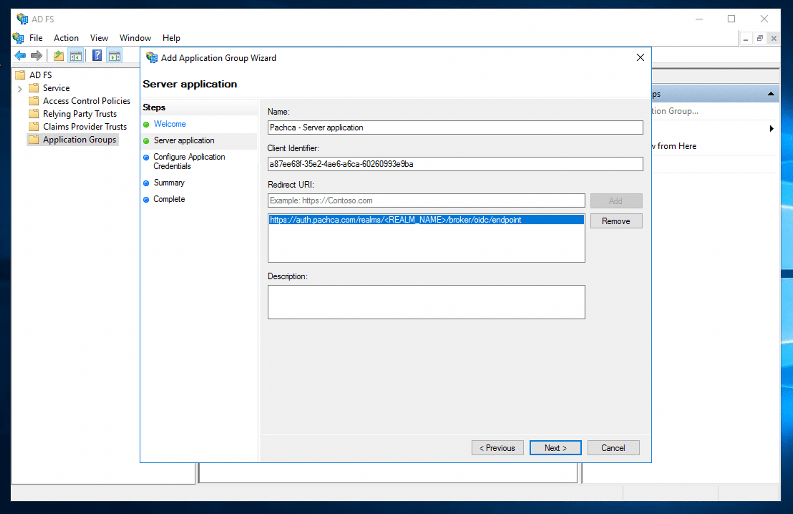
Task: Remove the selected redirect URI
Action: click(x=616, y=221)
